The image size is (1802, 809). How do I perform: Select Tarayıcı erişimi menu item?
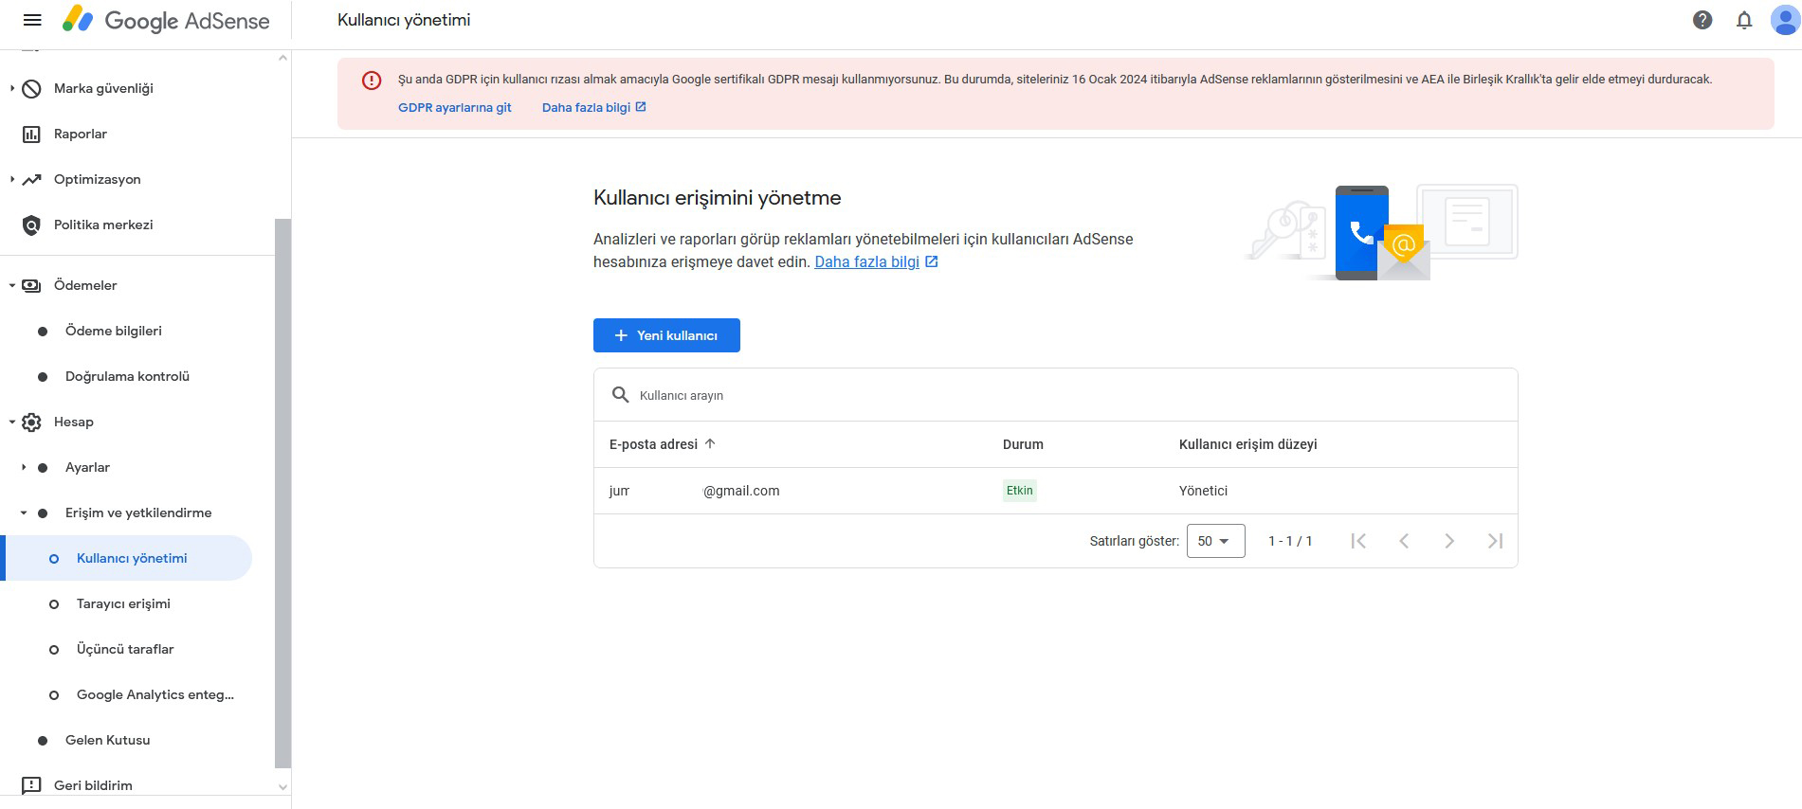tap(123, 603)
